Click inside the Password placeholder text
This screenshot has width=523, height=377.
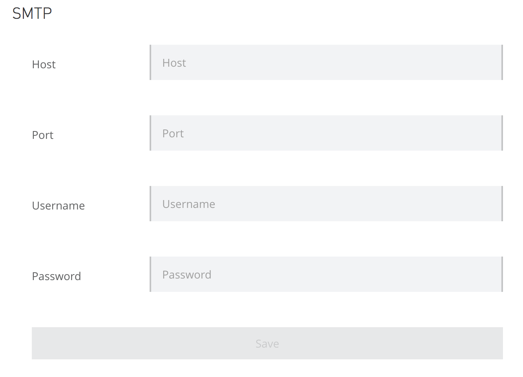coord(187,274)
